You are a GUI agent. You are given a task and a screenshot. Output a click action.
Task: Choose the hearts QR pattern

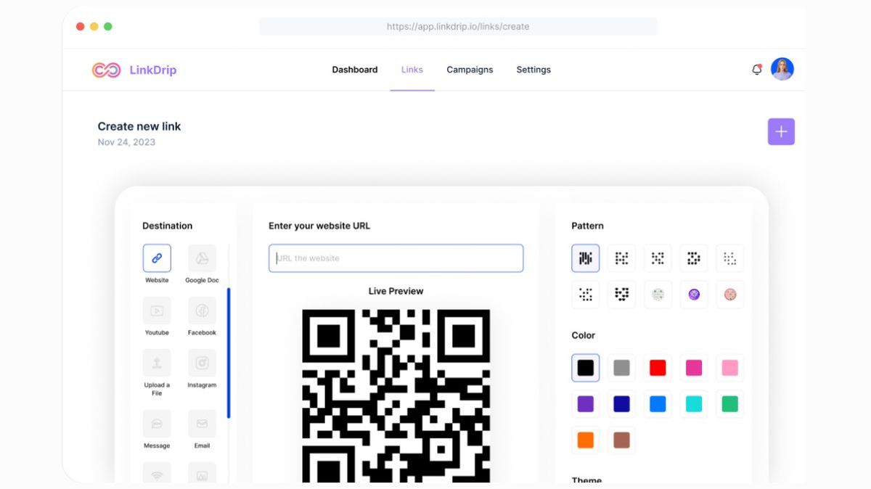point(621,295)
